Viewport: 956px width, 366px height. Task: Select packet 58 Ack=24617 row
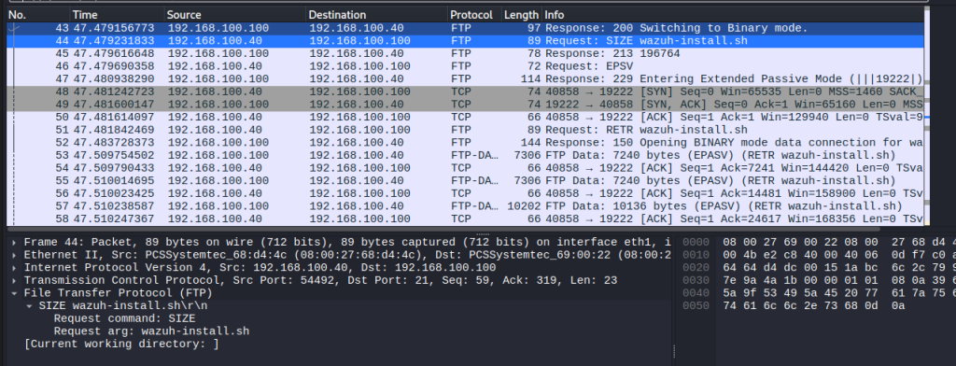click(x=465, y=218)
